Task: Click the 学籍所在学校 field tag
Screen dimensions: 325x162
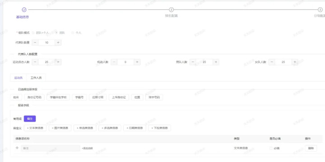Action: [58, 97]
